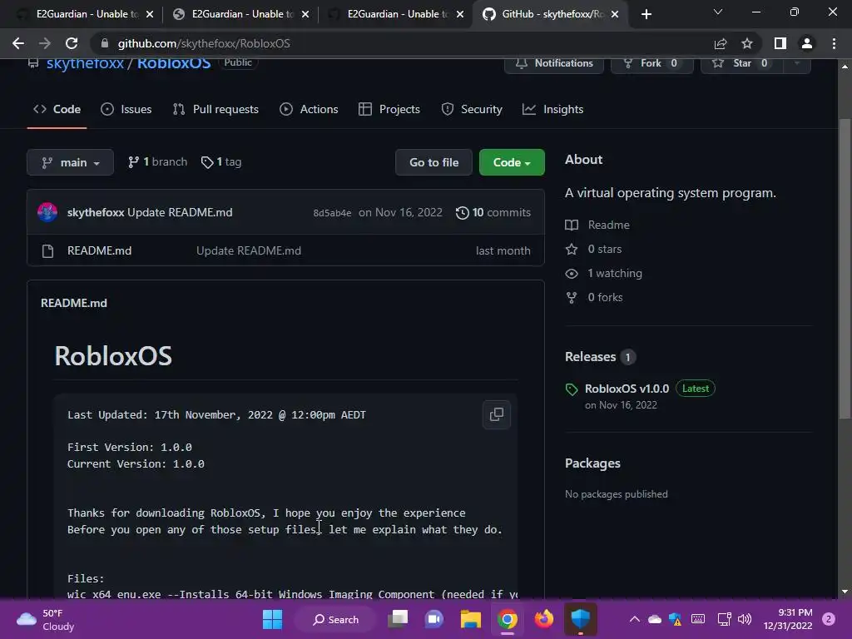852x639 pixels.
Task: Open the Issues tab
Action: tap(126, 109)
